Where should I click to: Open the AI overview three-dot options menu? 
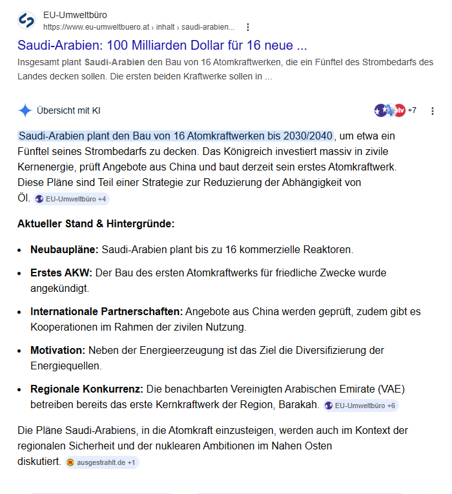tap(433, 110)
